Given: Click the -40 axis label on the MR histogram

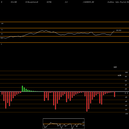Looking at the screenshot, I should pyautogui.click(x=126, y=101).
